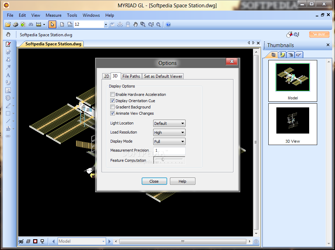Image resolution: width=335 pixels, height=250 pixels.
Task: Select the Measure ruler tool
Action: pos(38,24)
